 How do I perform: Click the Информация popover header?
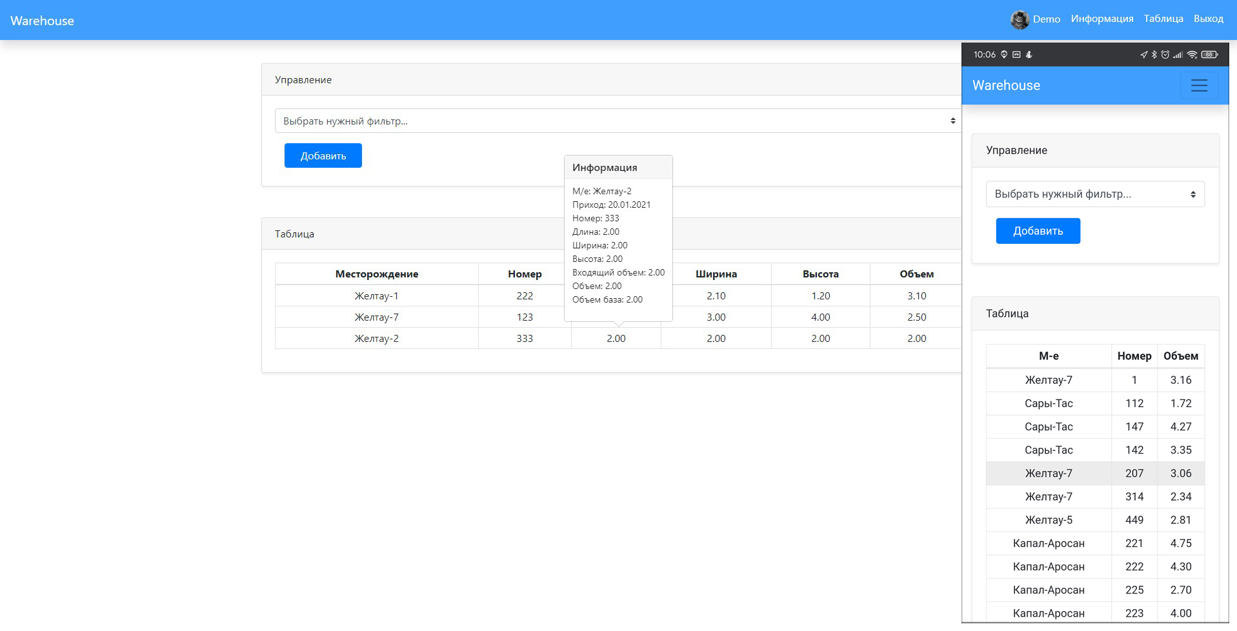[x=618, y=168]
